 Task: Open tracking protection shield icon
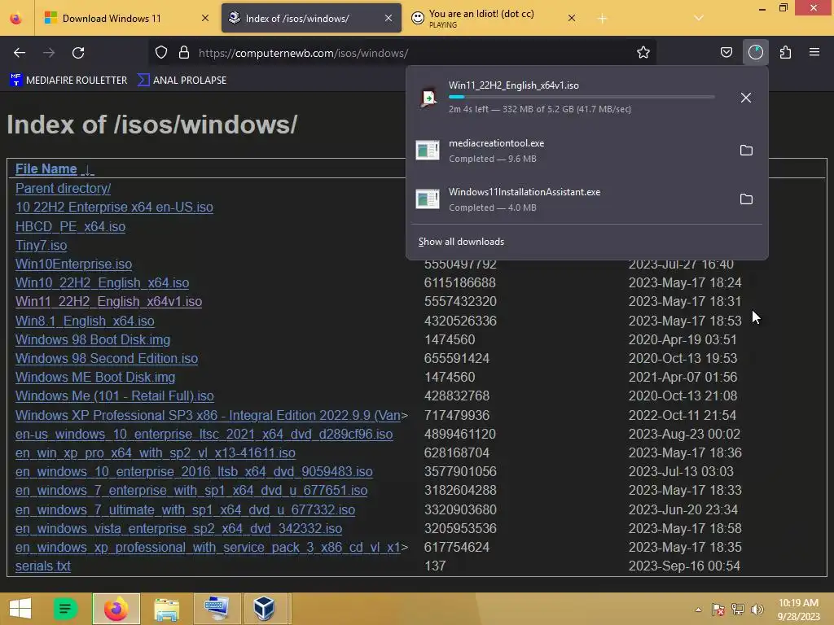pos(161,53)
